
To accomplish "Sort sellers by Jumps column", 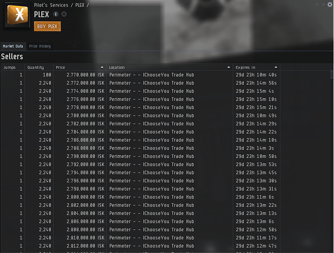I will coord(13,67).
